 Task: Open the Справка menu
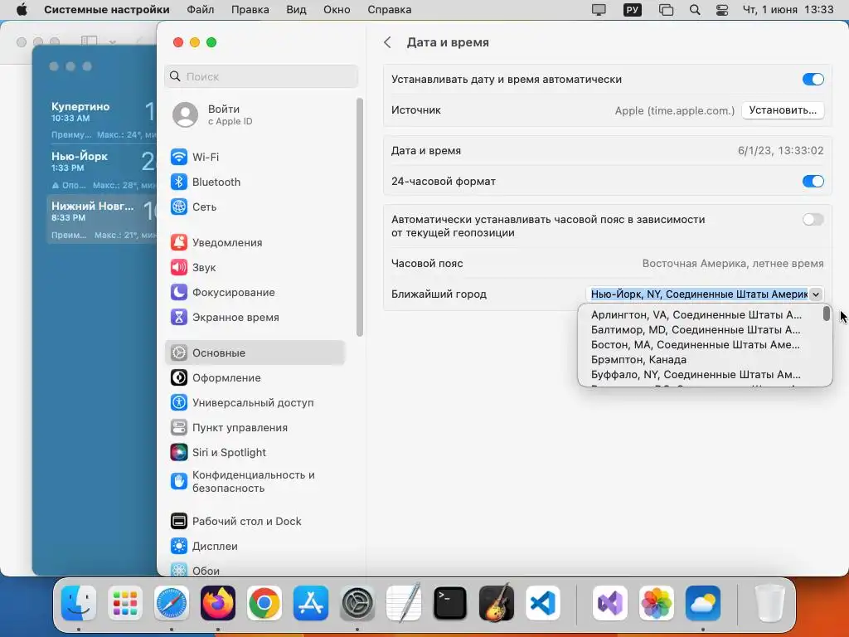pyautogui.click(x=390, y=10)
